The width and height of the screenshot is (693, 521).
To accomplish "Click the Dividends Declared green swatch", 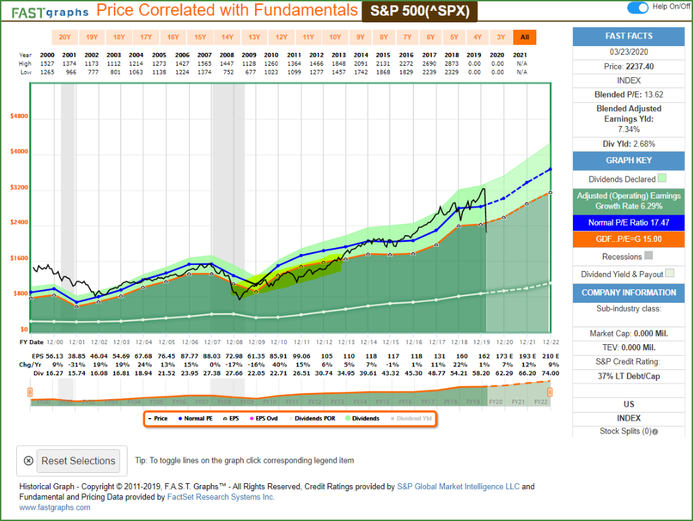I will (662, 180).
